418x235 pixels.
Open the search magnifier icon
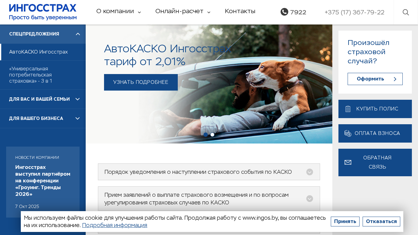pyautogui.click(x=406, y=12)
